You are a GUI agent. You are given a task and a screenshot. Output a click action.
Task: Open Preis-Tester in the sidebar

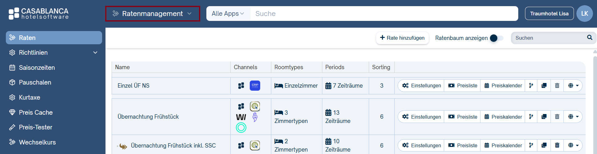pyautogui.click(x=54, y=127)
